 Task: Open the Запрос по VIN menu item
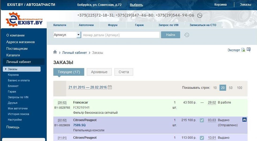(x=168, y=25)
